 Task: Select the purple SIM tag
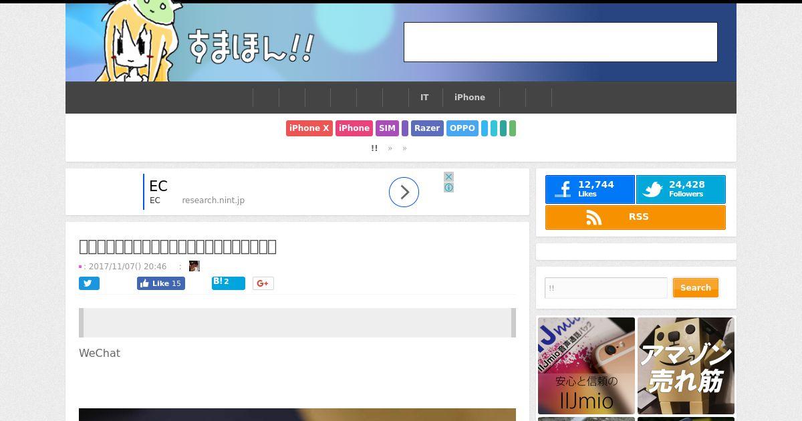[387, 128]
